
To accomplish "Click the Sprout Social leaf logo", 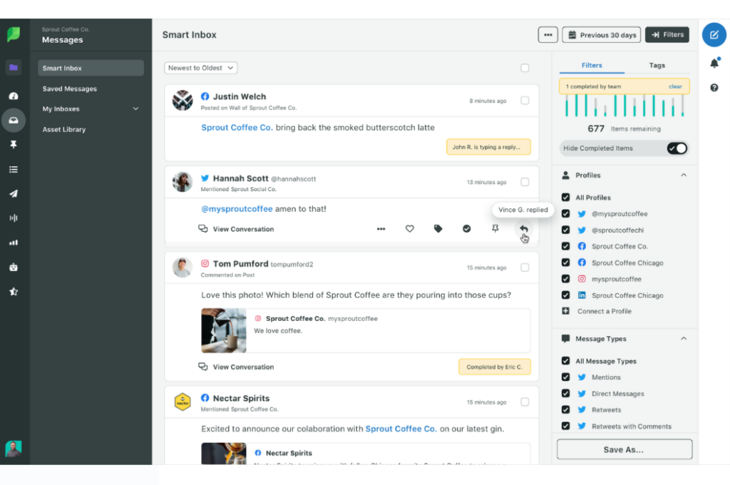I will click(14, 34).
